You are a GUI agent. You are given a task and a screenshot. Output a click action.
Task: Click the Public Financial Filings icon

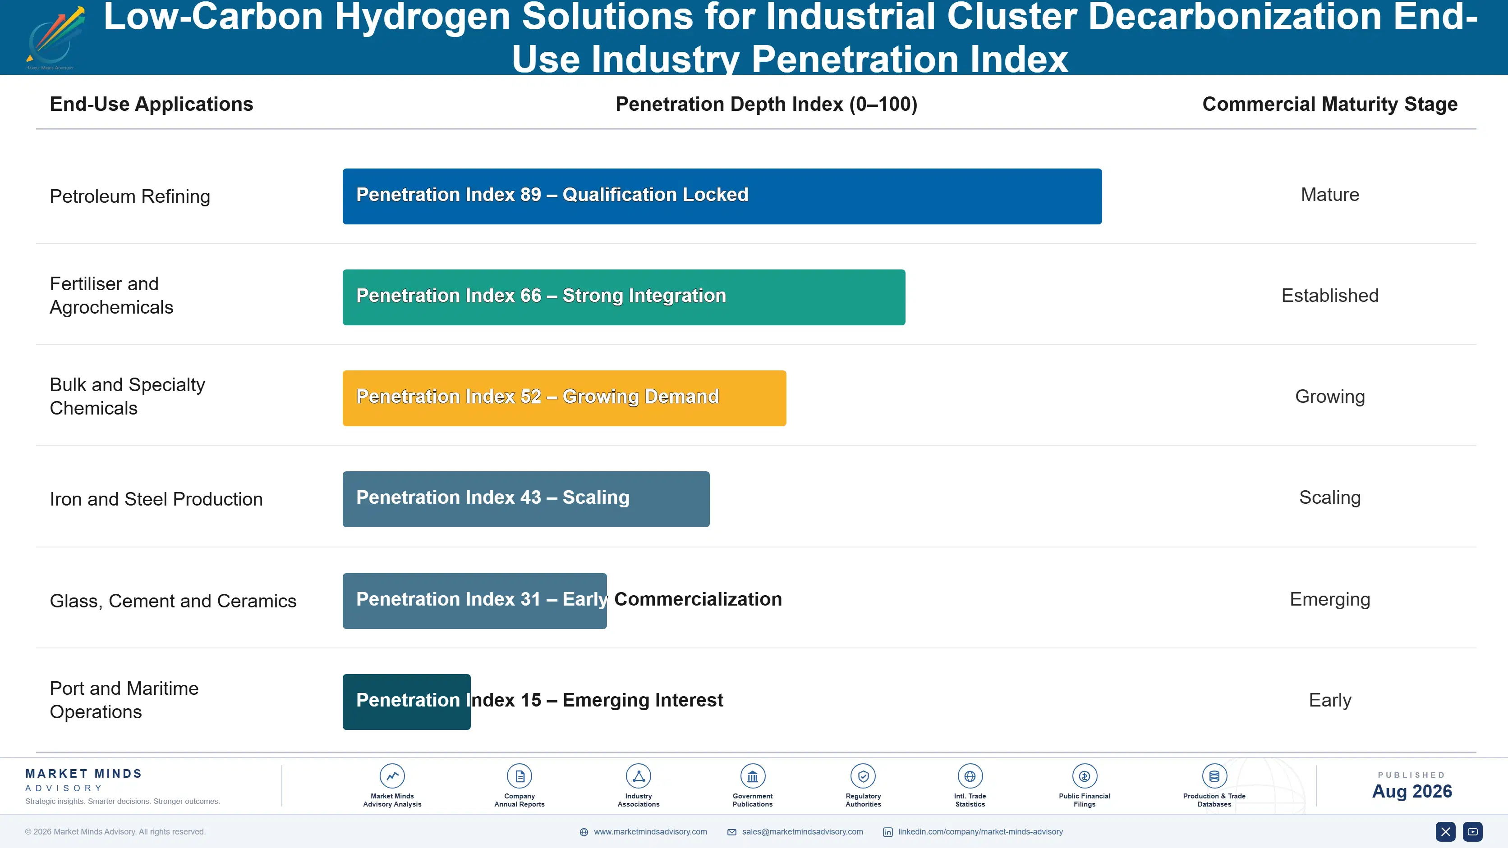(x=1084, y=776)
